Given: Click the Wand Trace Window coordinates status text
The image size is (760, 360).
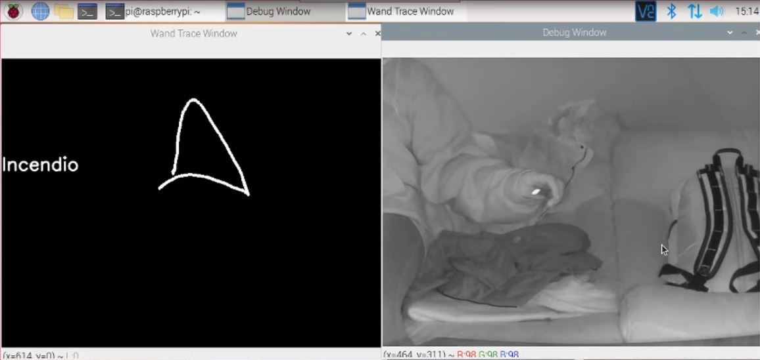Looking at the screenshot, I should (41, 356).
